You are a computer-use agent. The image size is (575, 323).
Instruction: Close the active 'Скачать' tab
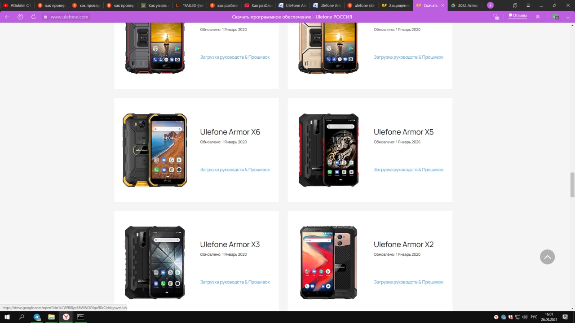tap(442, 5)
